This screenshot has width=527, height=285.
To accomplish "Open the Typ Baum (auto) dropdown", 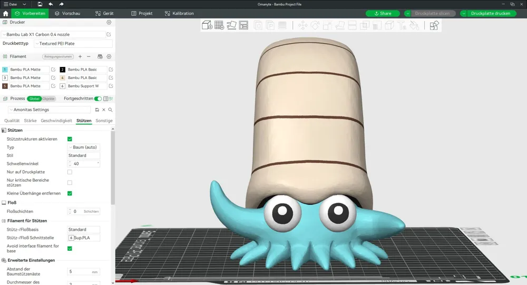I will [84, 147].
